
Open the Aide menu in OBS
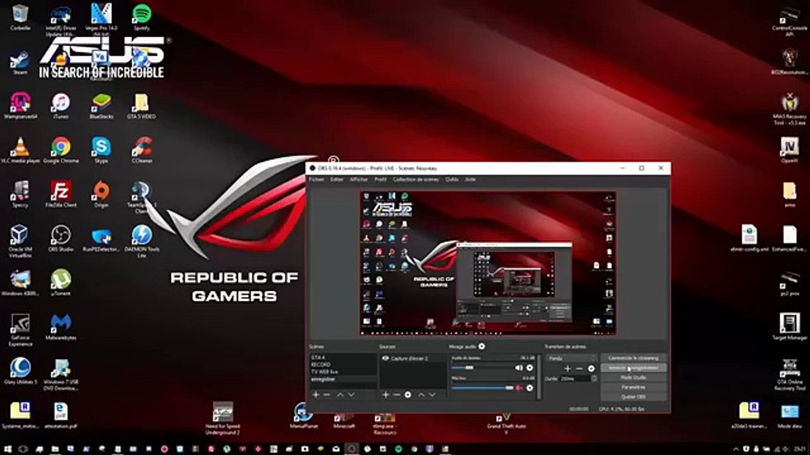pos(470,179)
